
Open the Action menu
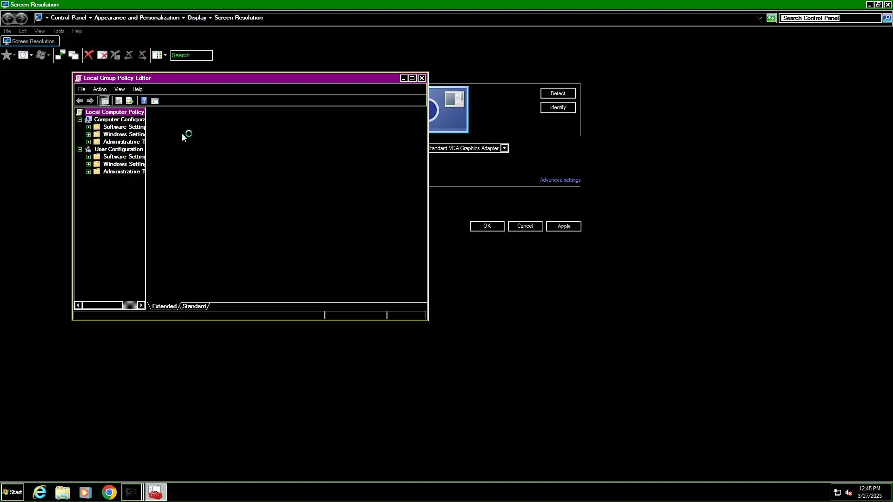pos(100,89)
